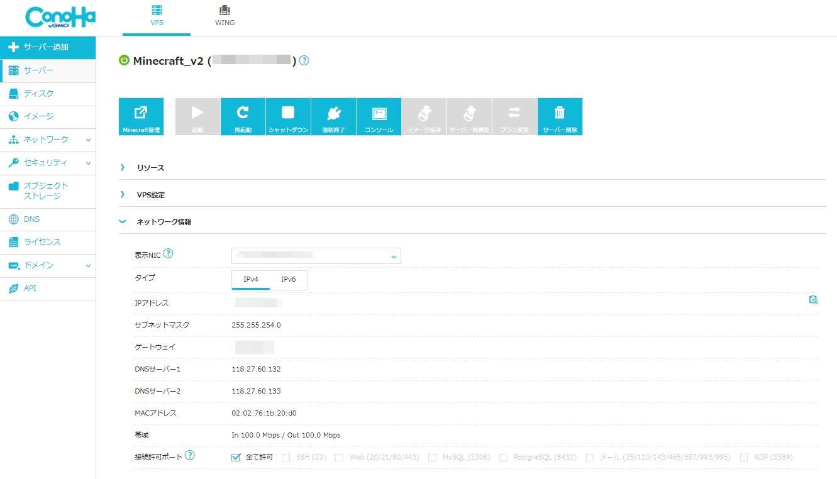Open ライセンス in the sidebar
This screenshot has width=837, height=479.
48,242
